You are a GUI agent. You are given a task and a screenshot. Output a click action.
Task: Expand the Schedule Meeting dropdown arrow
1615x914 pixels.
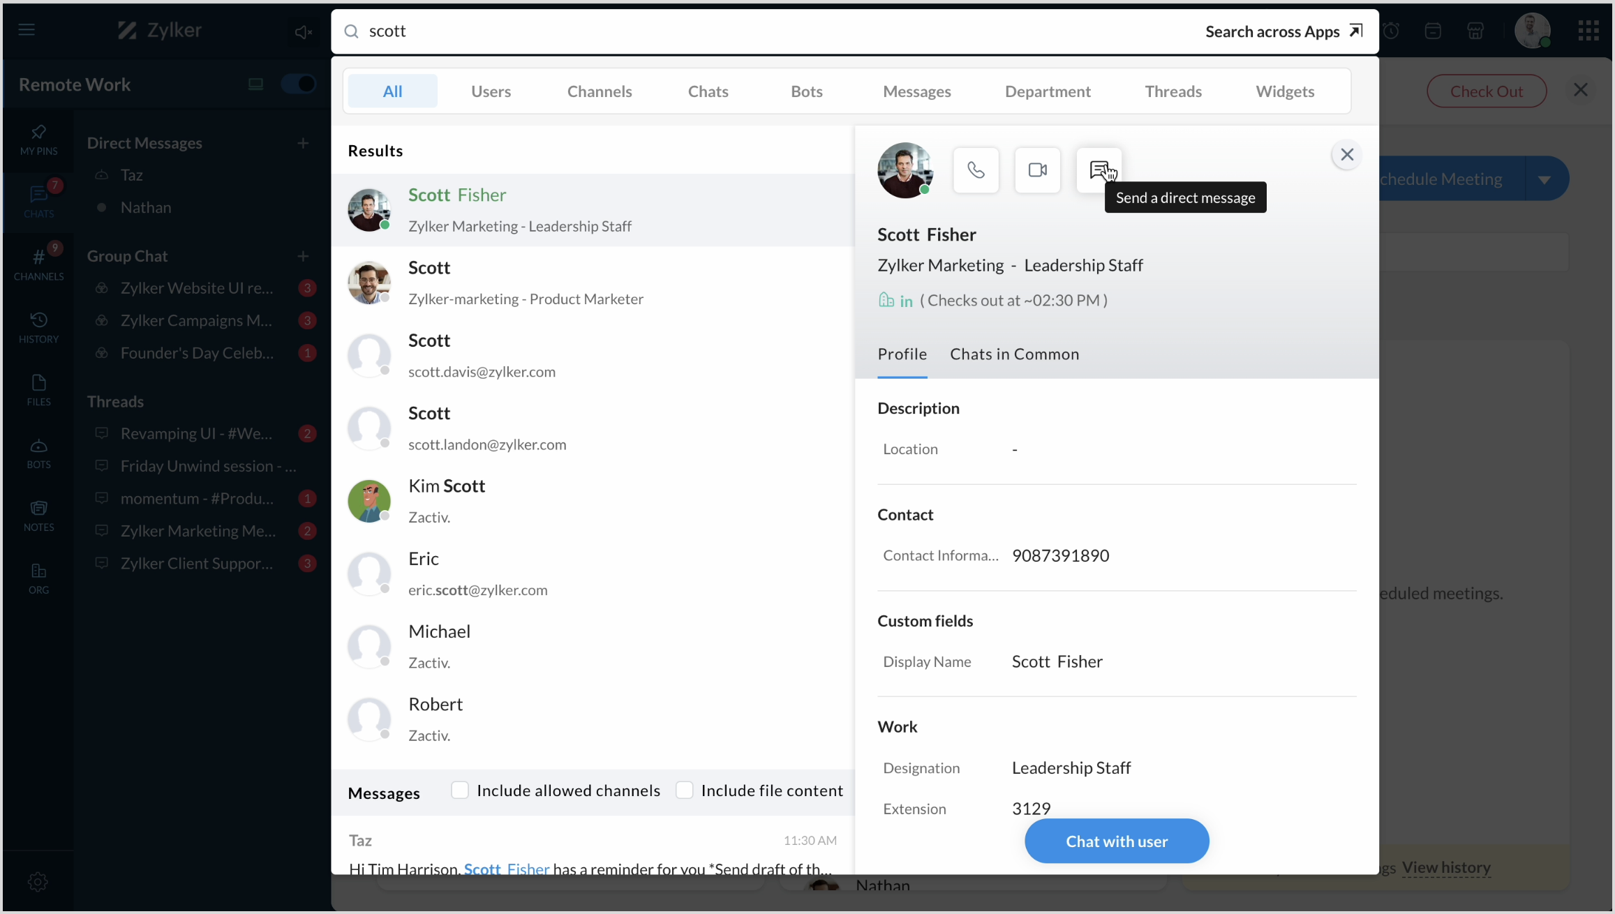click(x=1545, y=179)
